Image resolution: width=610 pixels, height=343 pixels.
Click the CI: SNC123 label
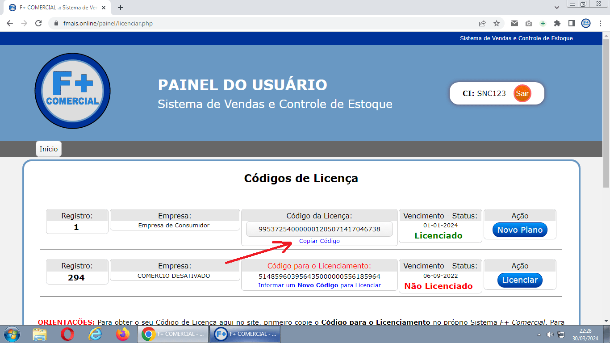coord(484,94)
